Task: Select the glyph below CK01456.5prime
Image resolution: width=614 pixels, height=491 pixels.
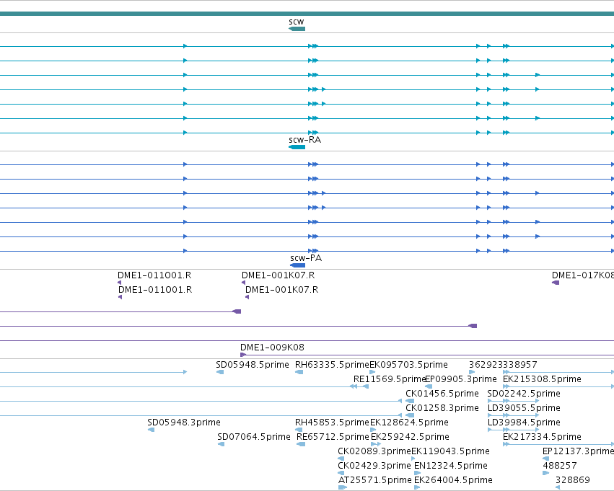Action: [410, 401]
